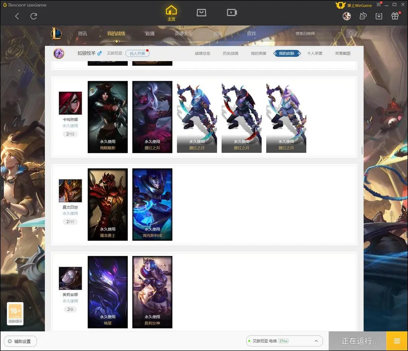Click the 如狼牧羊 username text

(x=87, y=53)
